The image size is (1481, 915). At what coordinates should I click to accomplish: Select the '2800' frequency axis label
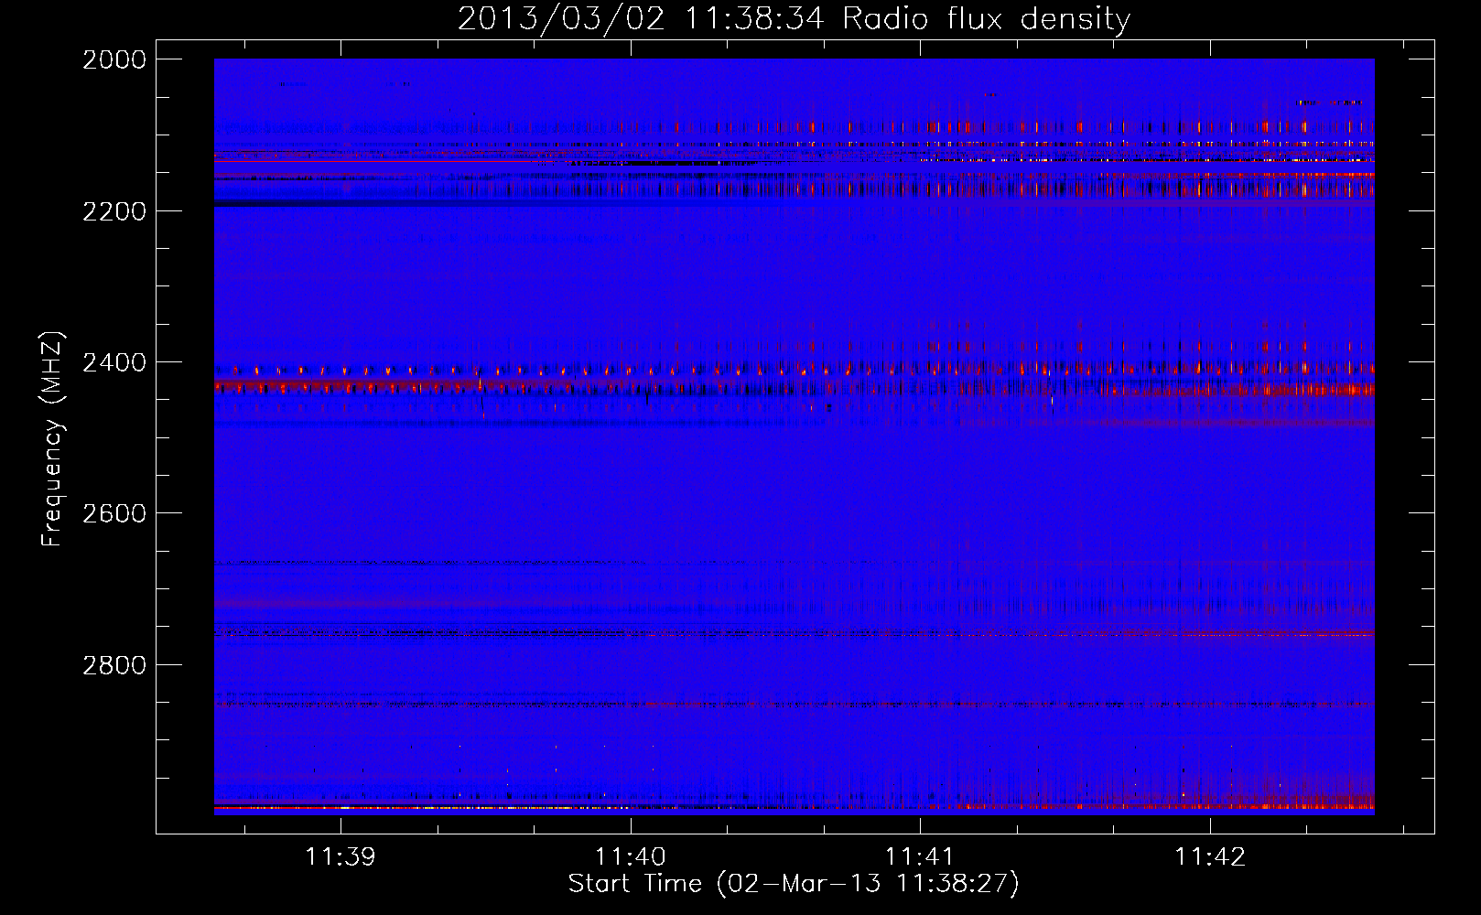pyautogui.click(x=114, y=665)
